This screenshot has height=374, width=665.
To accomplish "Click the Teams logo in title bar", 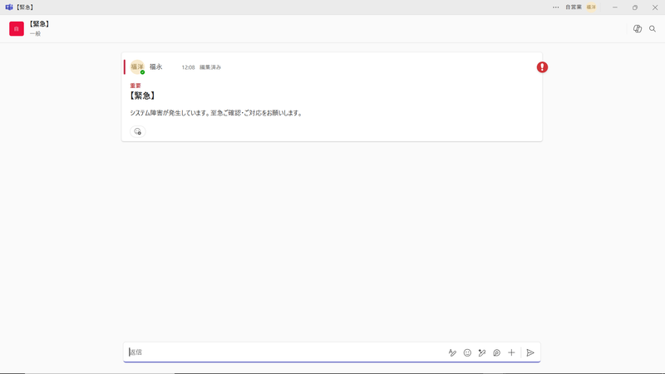I will click(x=9, y=7).
